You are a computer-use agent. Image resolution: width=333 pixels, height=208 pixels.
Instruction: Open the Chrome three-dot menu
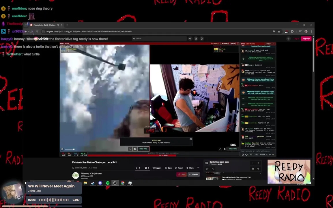311,31
